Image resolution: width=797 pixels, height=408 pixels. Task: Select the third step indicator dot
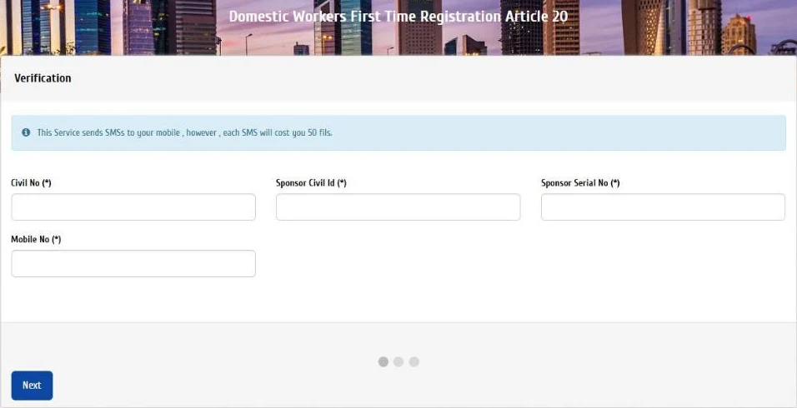414,362
